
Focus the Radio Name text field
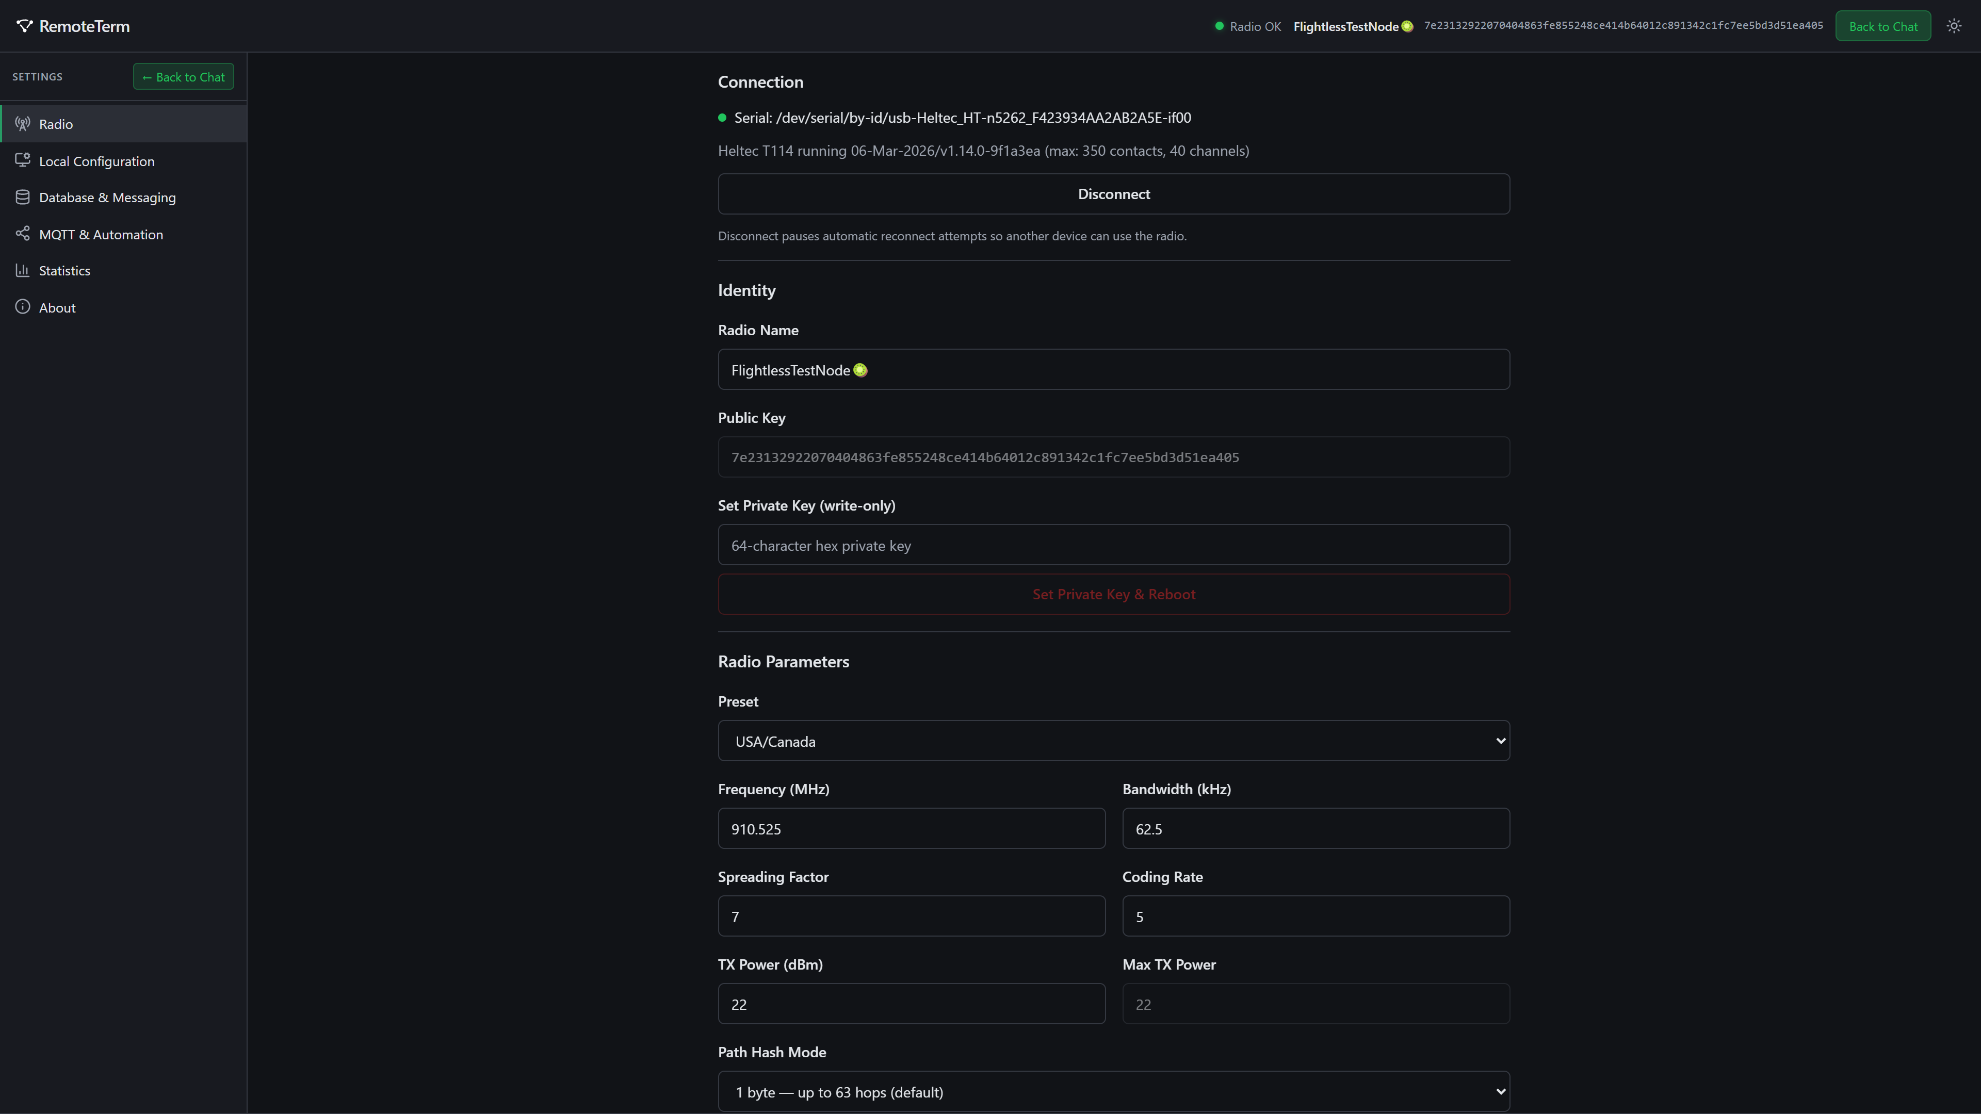click(x=1113, y=370)
